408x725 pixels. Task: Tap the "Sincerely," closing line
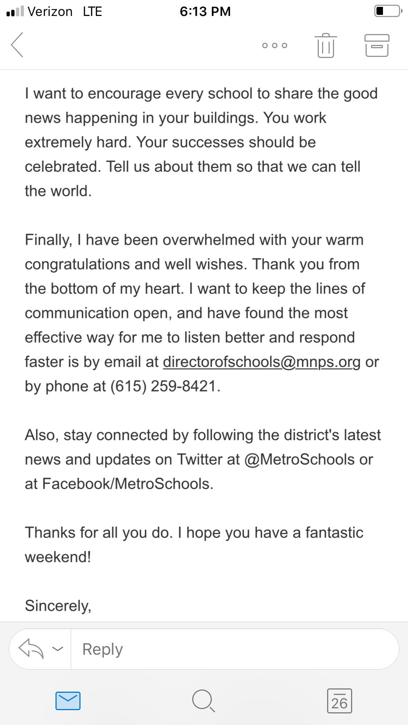click(x=58, y=606)
